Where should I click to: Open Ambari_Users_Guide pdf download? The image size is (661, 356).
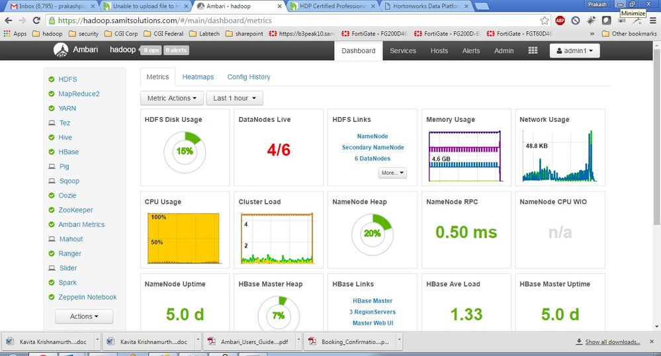coord(250,341)
